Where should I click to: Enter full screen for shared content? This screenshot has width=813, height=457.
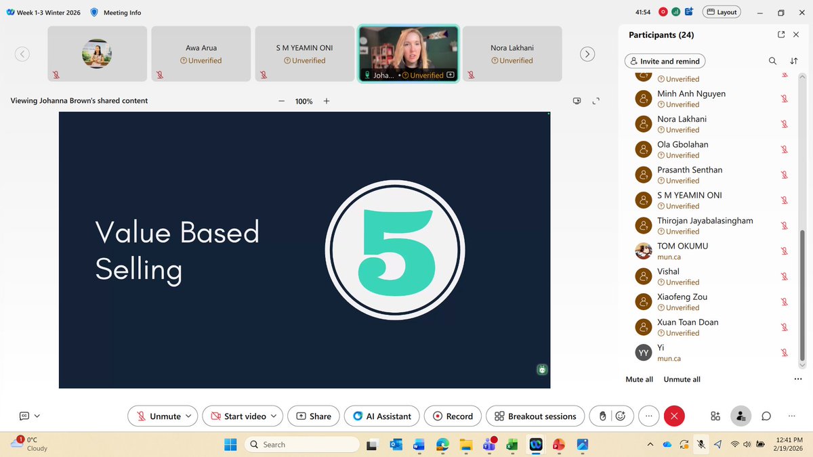(596, 101)
